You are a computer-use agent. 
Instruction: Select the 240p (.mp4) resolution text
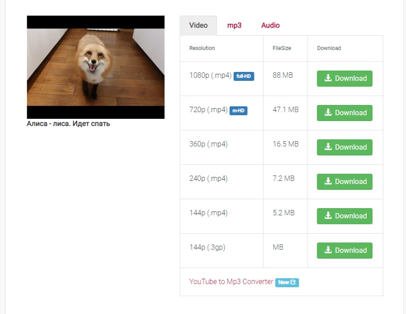point(209,179)
